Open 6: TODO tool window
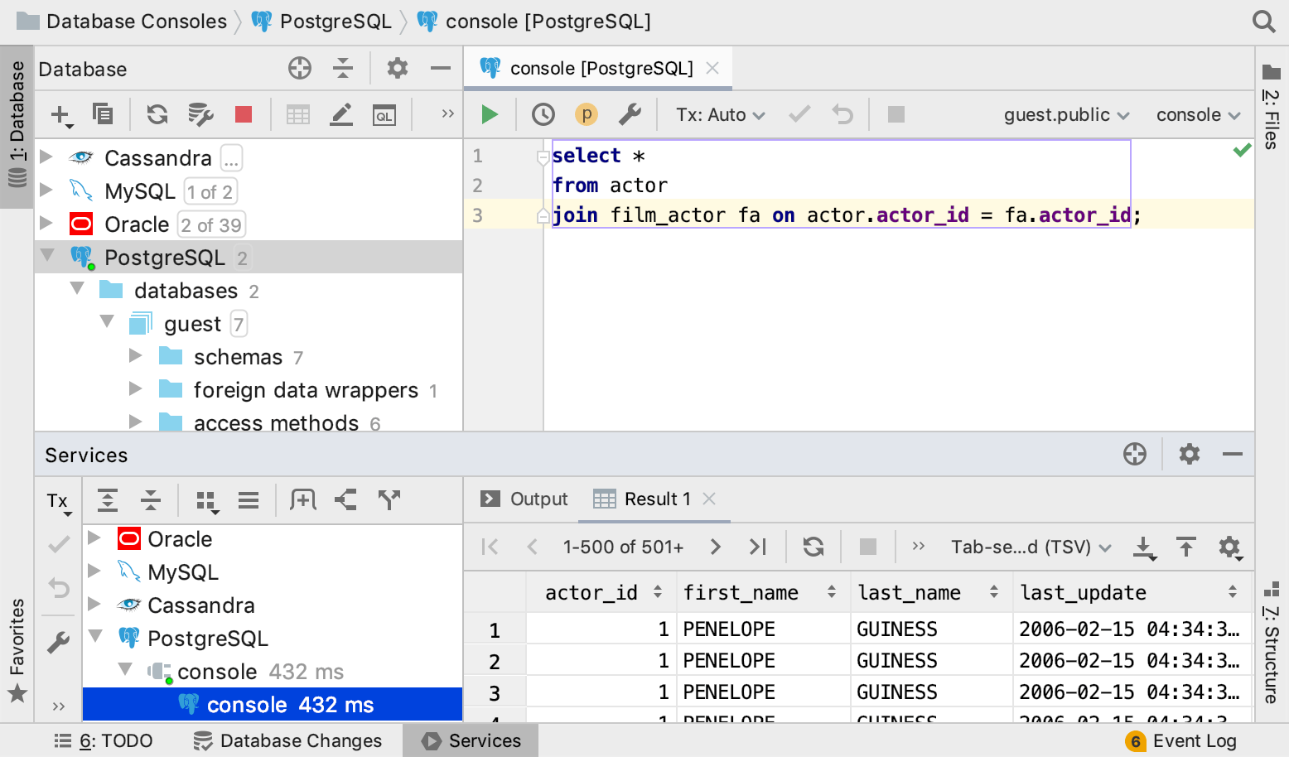The width and height of the screenshot is (1289, 757). pyautogui.click(x=104, y=740)
